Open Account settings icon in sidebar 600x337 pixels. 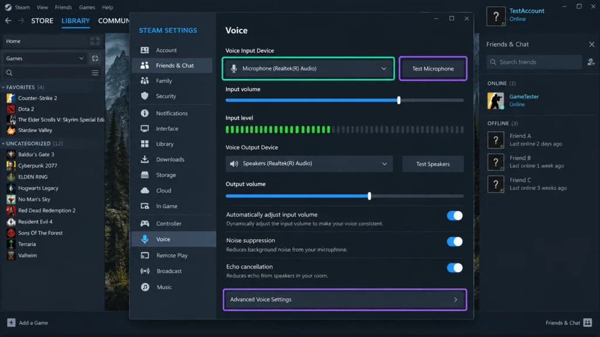(x=145, y=50)
